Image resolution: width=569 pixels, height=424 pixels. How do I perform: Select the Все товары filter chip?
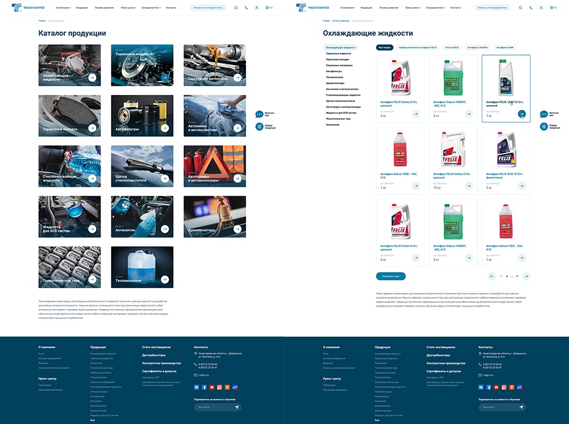(384, 47)
